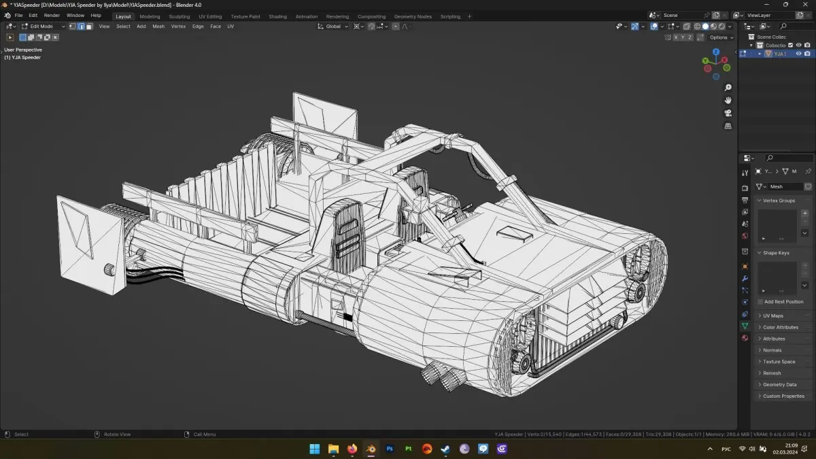Viewport: 816px width, 459px height.
Task: Open the Physics properties tab
Action: [x=745, y=302]
